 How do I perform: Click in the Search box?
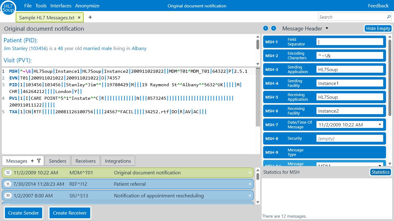tap(352, 17)
